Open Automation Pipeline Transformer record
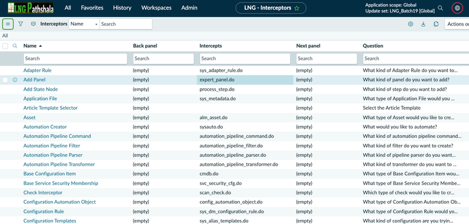Viewport: 469px width, 224px height. pyautogui.click(x=59, y=164)
